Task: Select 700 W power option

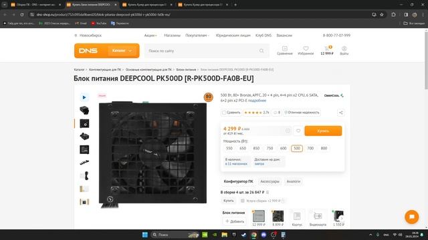Action: [x=310, y=148]
